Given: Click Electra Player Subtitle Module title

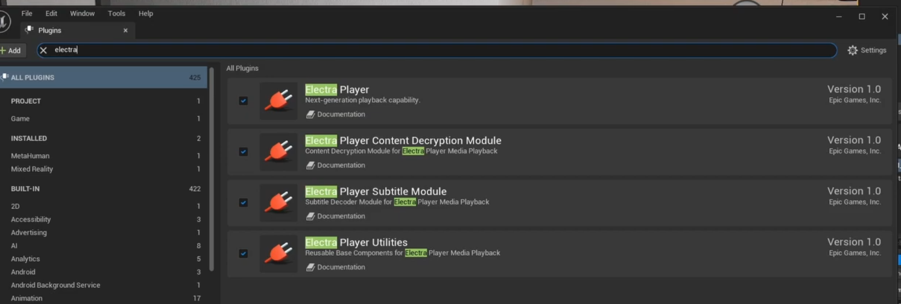Looking at the screenshot, I should [376, 191].
